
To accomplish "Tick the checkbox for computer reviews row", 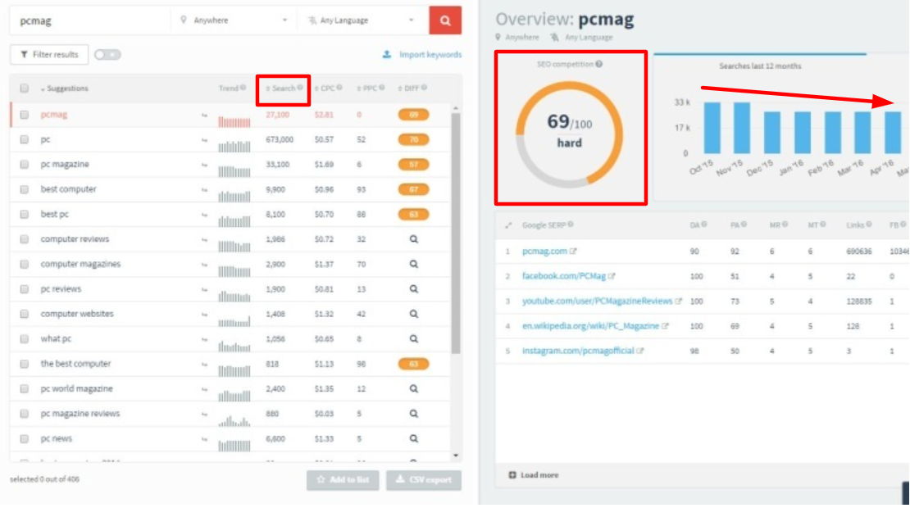I will pyautogui.click(x=25, y=239).
